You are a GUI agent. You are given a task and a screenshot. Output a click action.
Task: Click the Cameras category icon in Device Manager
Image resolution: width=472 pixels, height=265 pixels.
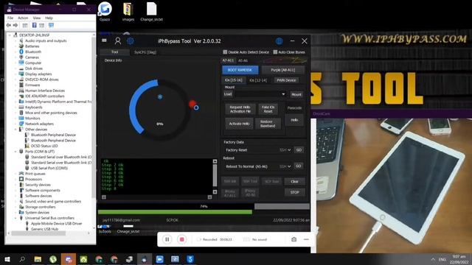(x=21, y=57)
